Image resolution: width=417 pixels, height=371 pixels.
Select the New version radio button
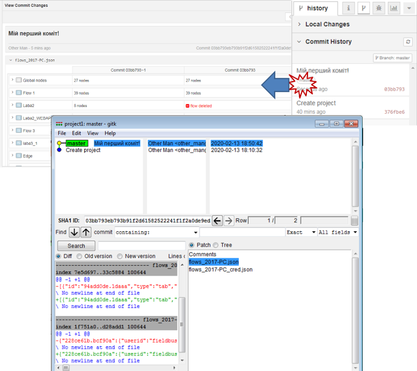pyautogui.click(x=120, y=256)
